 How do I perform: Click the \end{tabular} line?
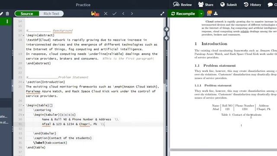click(x=45, y=133)
